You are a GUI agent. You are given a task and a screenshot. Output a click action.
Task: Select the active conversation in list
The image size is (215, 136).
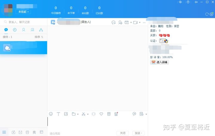pos(24,48)
